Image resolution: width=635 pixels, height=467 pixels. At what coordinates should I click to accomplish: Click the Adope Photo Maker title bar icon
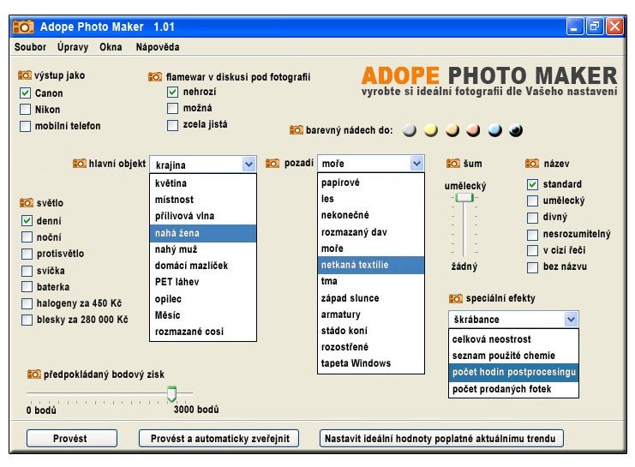(x=23, y=27)
